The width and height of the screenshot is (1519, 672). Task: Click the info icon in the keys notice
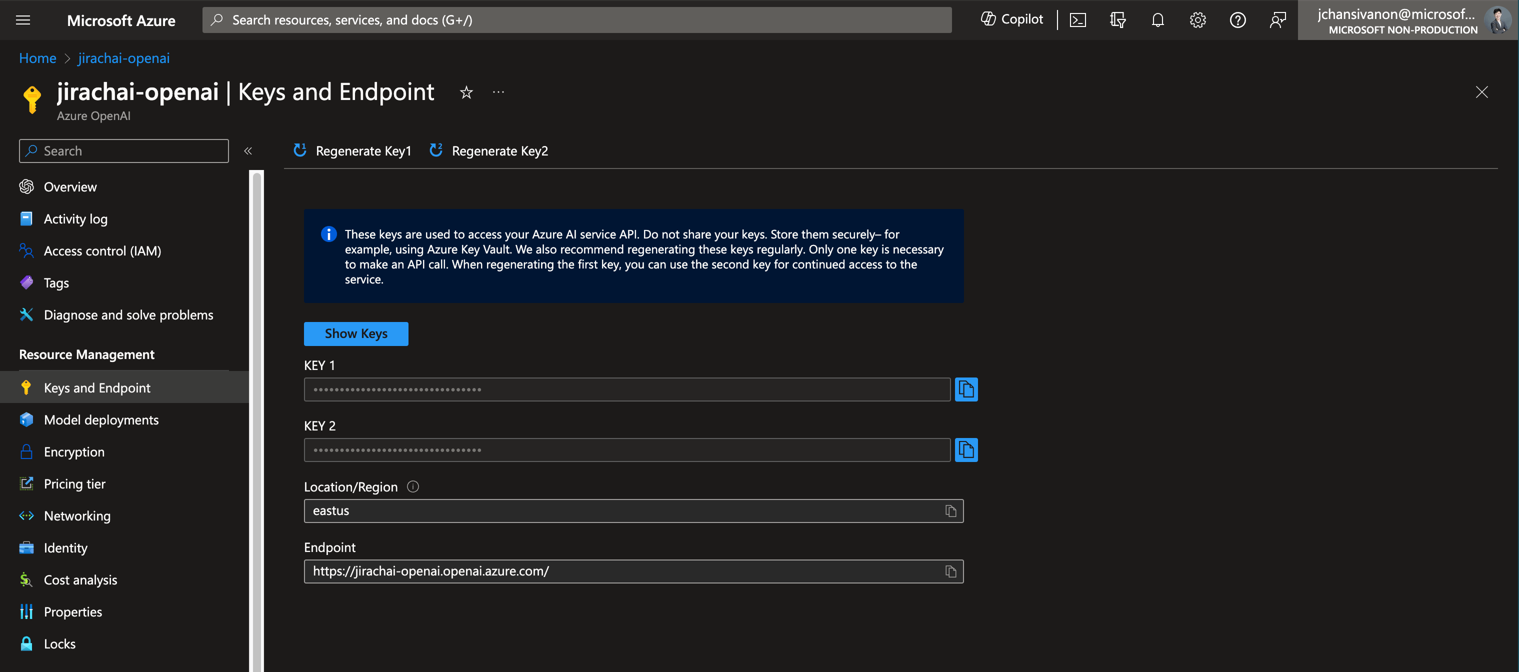328,234
